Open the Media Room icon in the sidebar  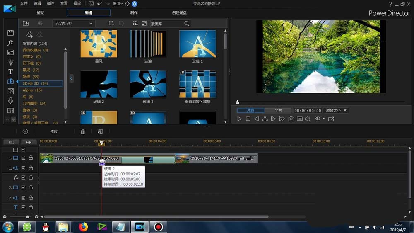click(11, 33)
